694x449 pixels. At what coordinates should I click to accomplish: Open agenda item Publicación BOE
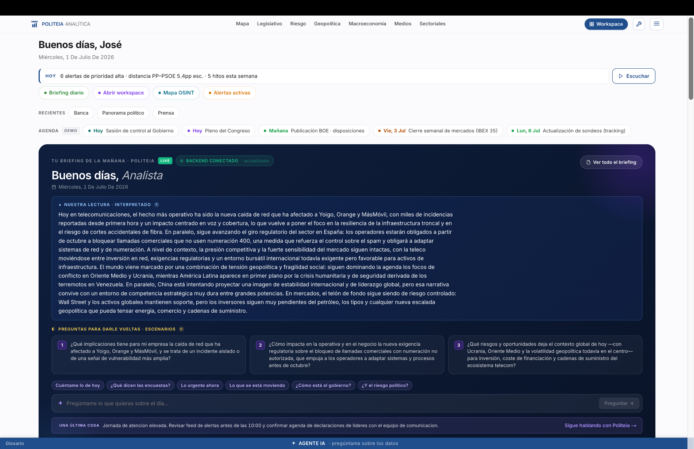click(x=314, y=131)
